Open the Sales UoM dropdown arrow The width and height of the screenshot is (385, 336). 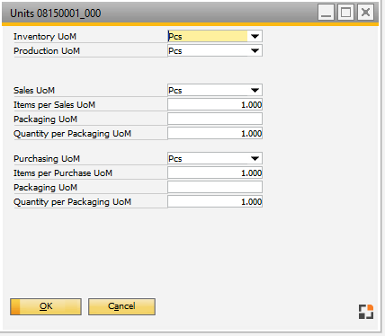tap(255, 90)
